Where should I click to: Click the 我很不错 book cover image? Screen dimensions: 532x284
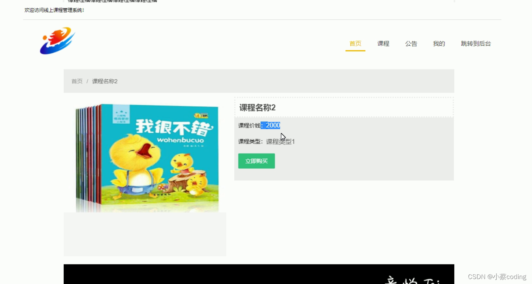pyautogui.click(x=147, y=158)
